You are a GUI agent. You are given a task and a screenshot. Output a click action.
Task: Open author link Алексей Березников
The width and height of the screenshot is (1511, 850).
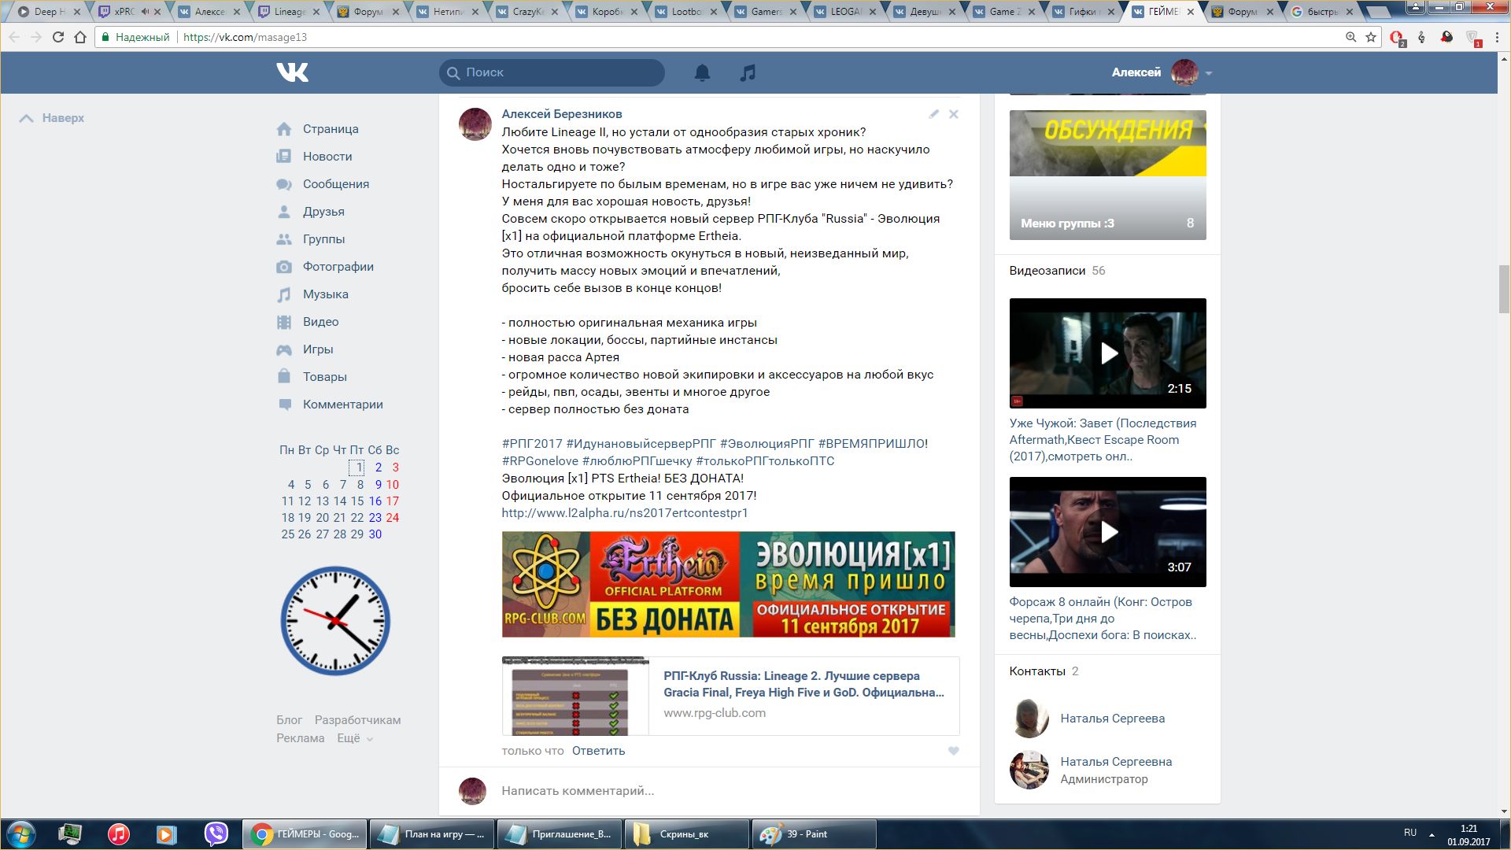(562, 114)
